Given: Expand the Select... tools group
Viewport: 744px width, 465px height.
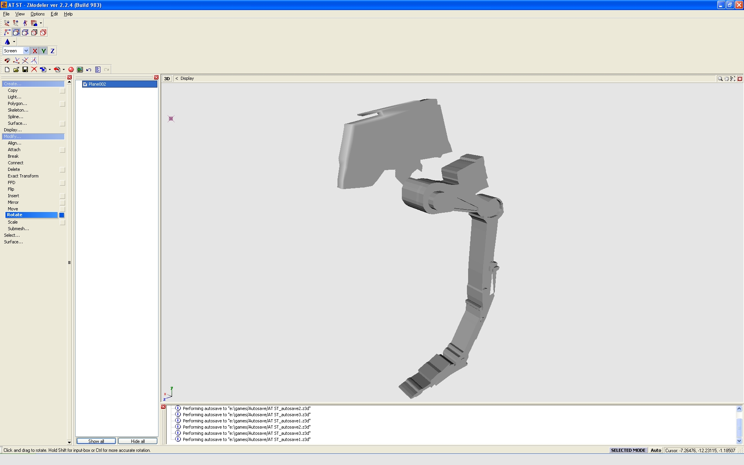Looking at the screenshot, I should click(x=12, y=235).
